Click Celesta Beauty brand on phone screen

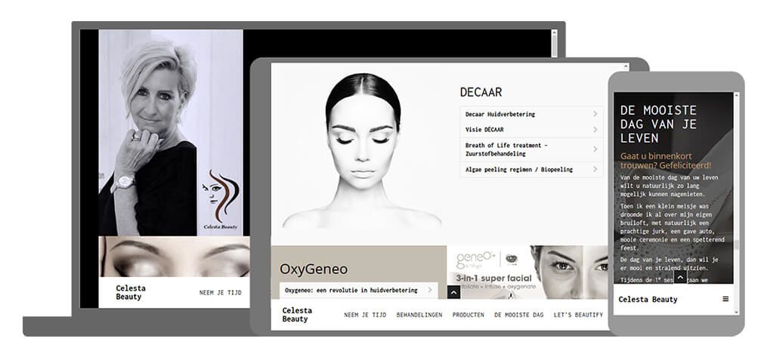648,300
